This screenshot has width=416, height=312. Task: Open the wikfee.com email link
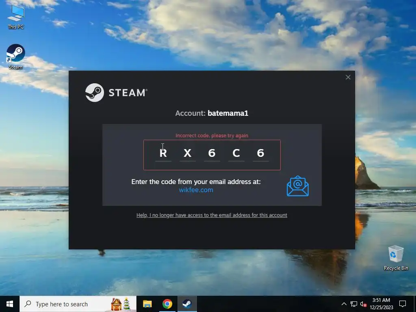tap(196, 190)
